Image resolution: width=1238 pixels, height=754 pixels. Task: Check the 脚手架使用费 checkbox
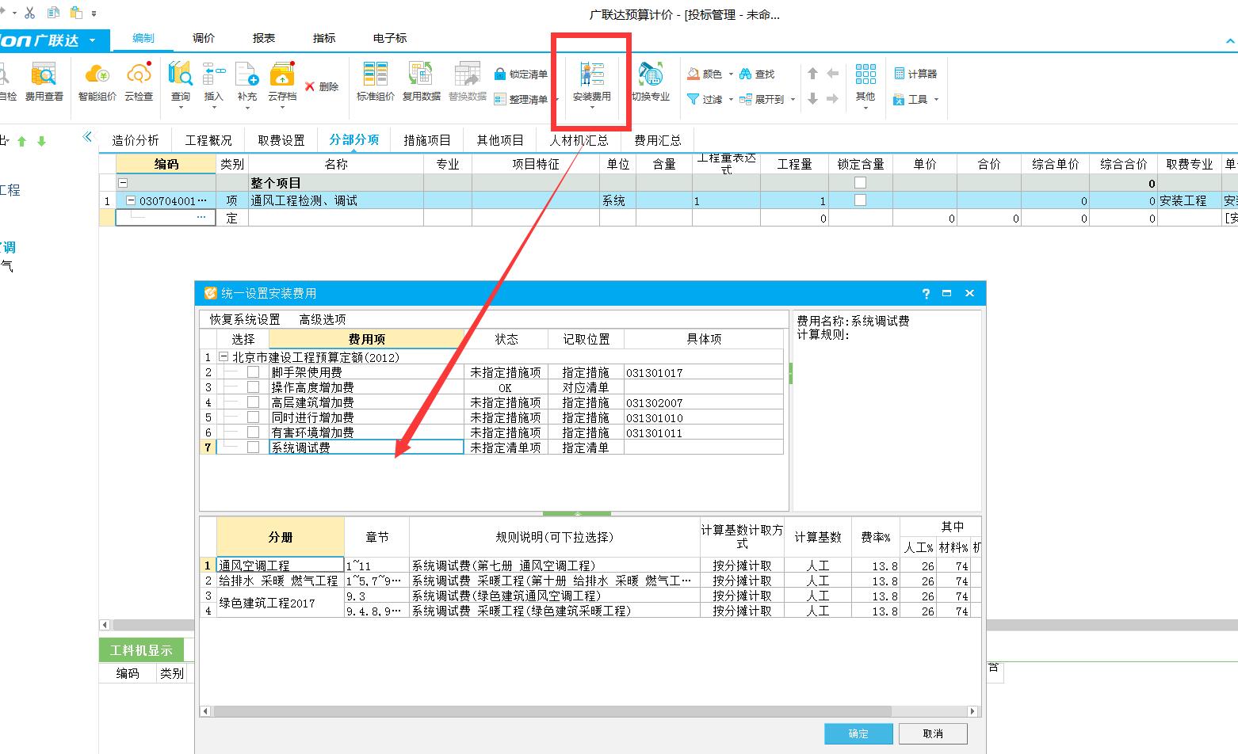pos(253,371)
